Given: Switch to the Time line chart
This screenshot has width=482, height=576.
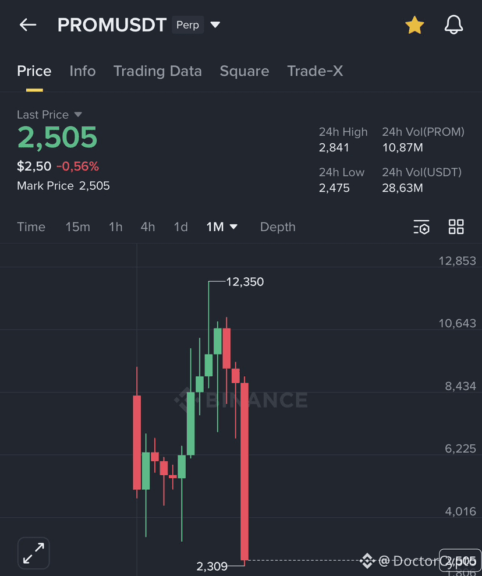Looking at the screenshot, I should coord(31,227).
